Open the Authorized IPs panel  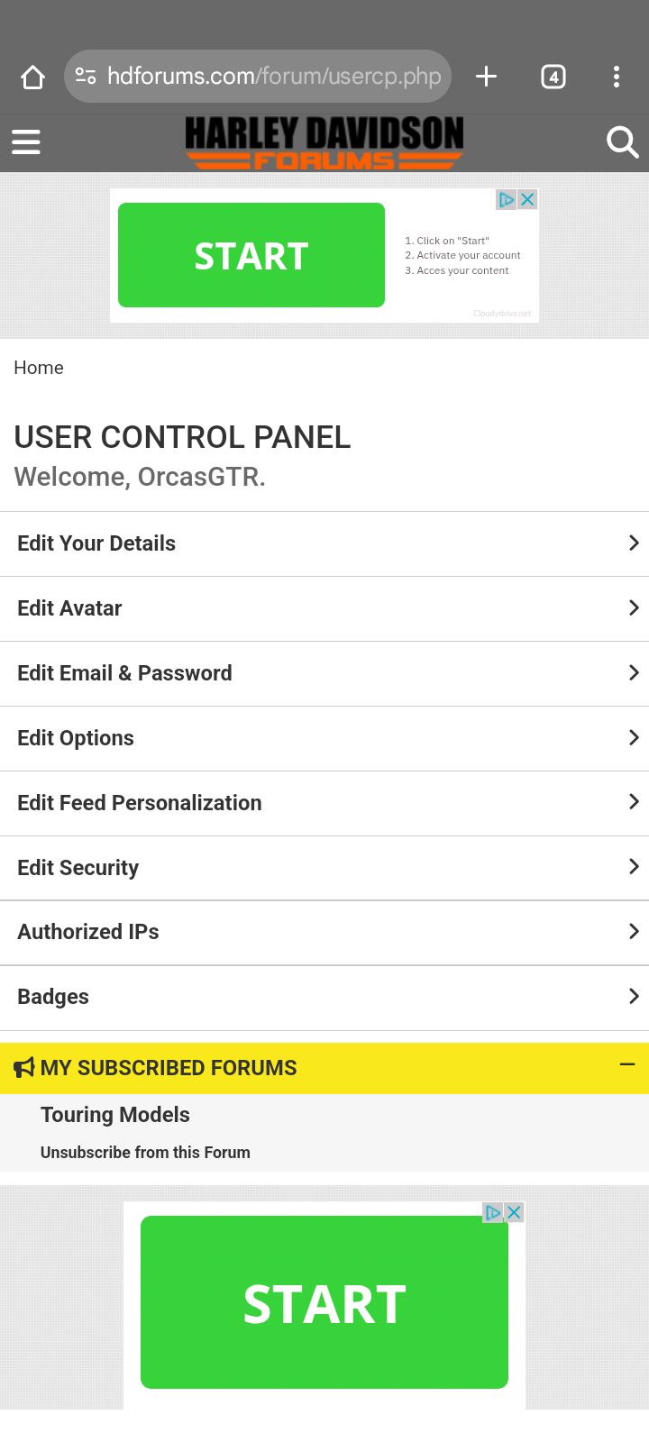click(x=324, y=931)
